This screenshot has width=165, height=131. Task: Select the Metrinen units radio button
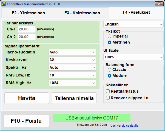point(119,42)
